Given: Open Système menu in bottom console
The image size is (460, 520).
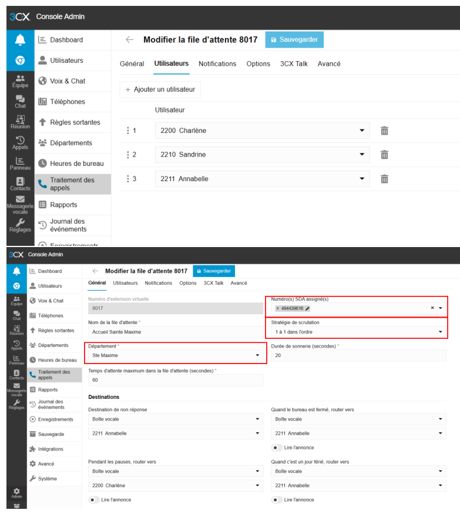Looking at the screenshot, I should [55, 479].
